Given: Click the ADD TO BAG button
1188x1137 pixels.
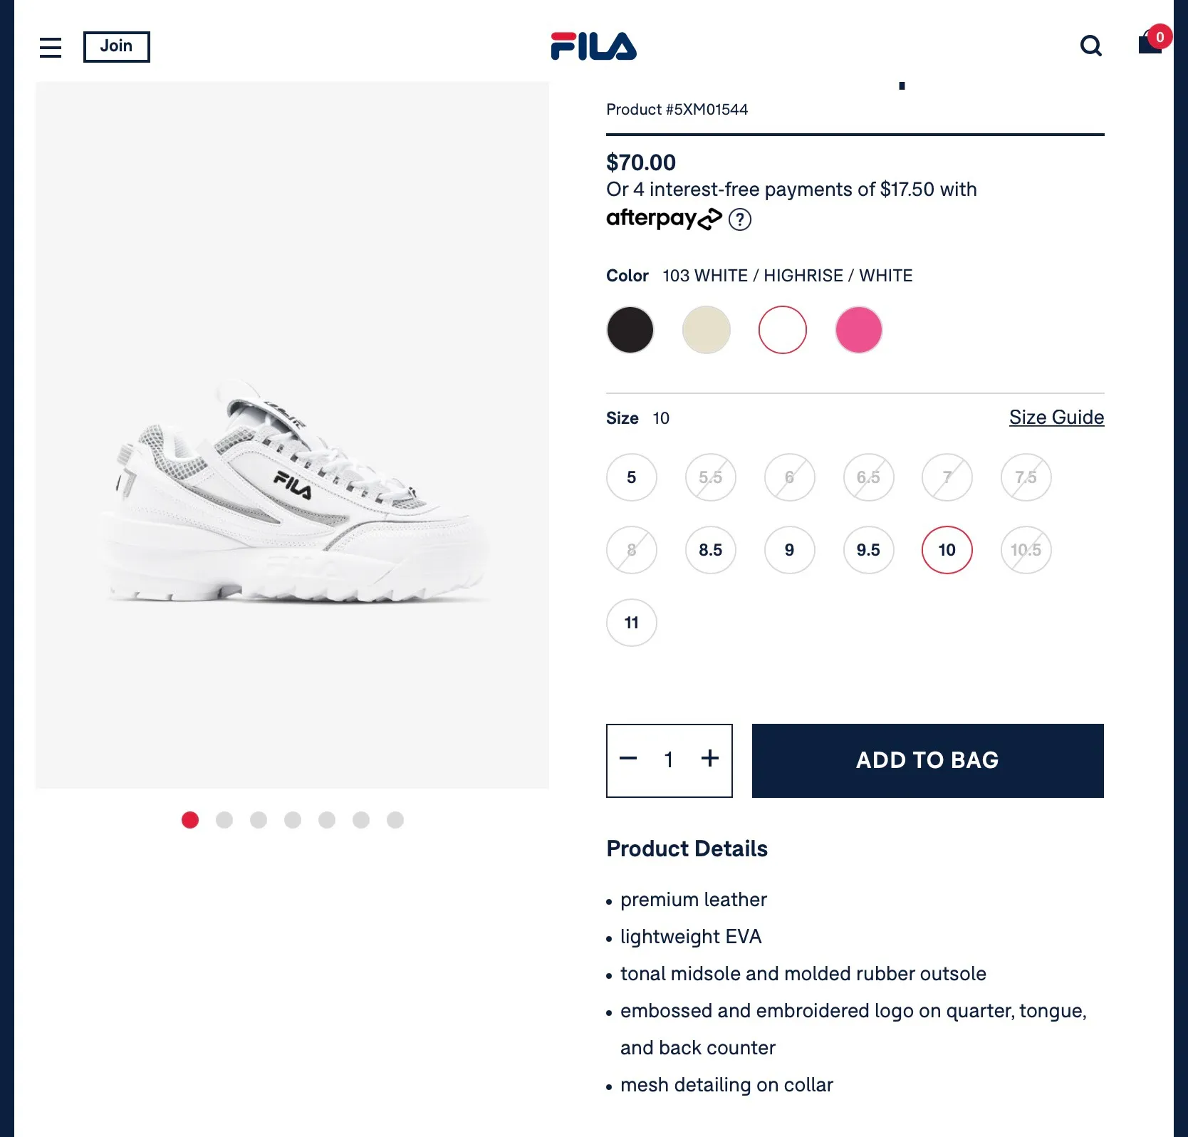Looking at the screenshot, I should [927, 760].
